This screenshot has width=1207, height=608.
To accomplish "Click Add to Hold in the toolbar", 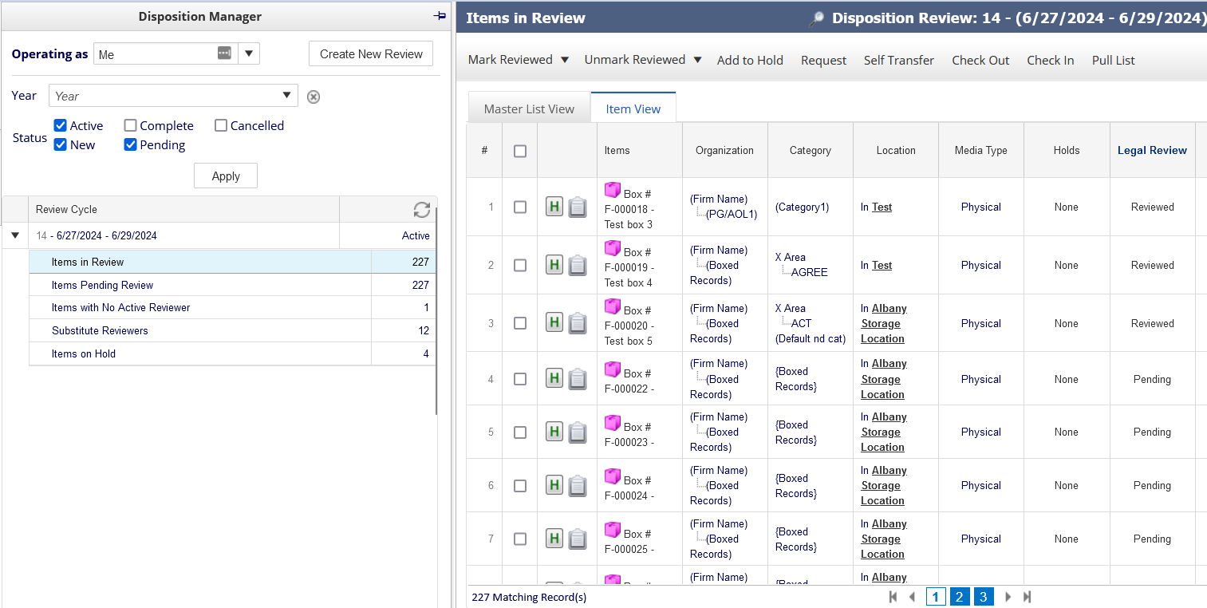I will (x=750, y=60).
